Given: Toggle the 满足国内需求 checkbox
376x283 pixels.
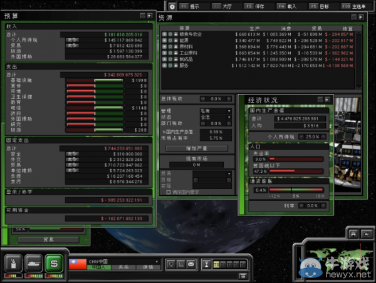Looking at the screenshot, I should pyautogui.click(x=169, y=192).
